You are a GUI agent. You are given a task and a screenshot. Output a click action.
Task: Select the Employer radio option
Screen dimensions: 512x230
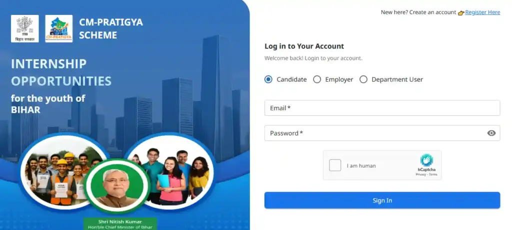tap(317, 79)
